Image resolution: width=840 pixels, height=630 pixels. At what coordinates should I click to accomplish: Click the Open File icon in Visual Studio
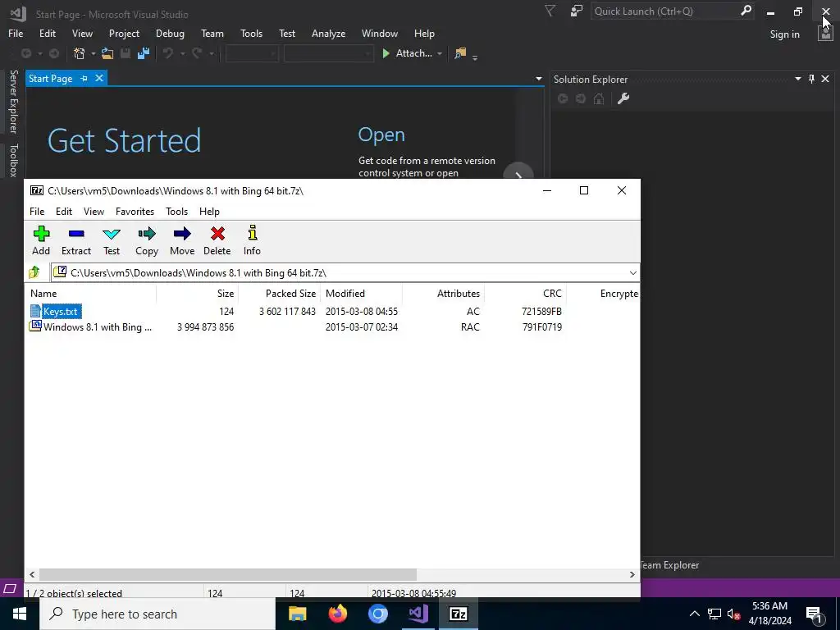[107, 53]
